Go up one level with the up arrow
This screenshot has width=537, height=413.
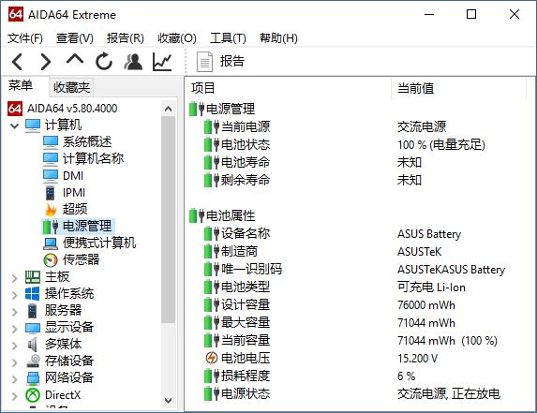pyautogui.click(x=75, y=60)
